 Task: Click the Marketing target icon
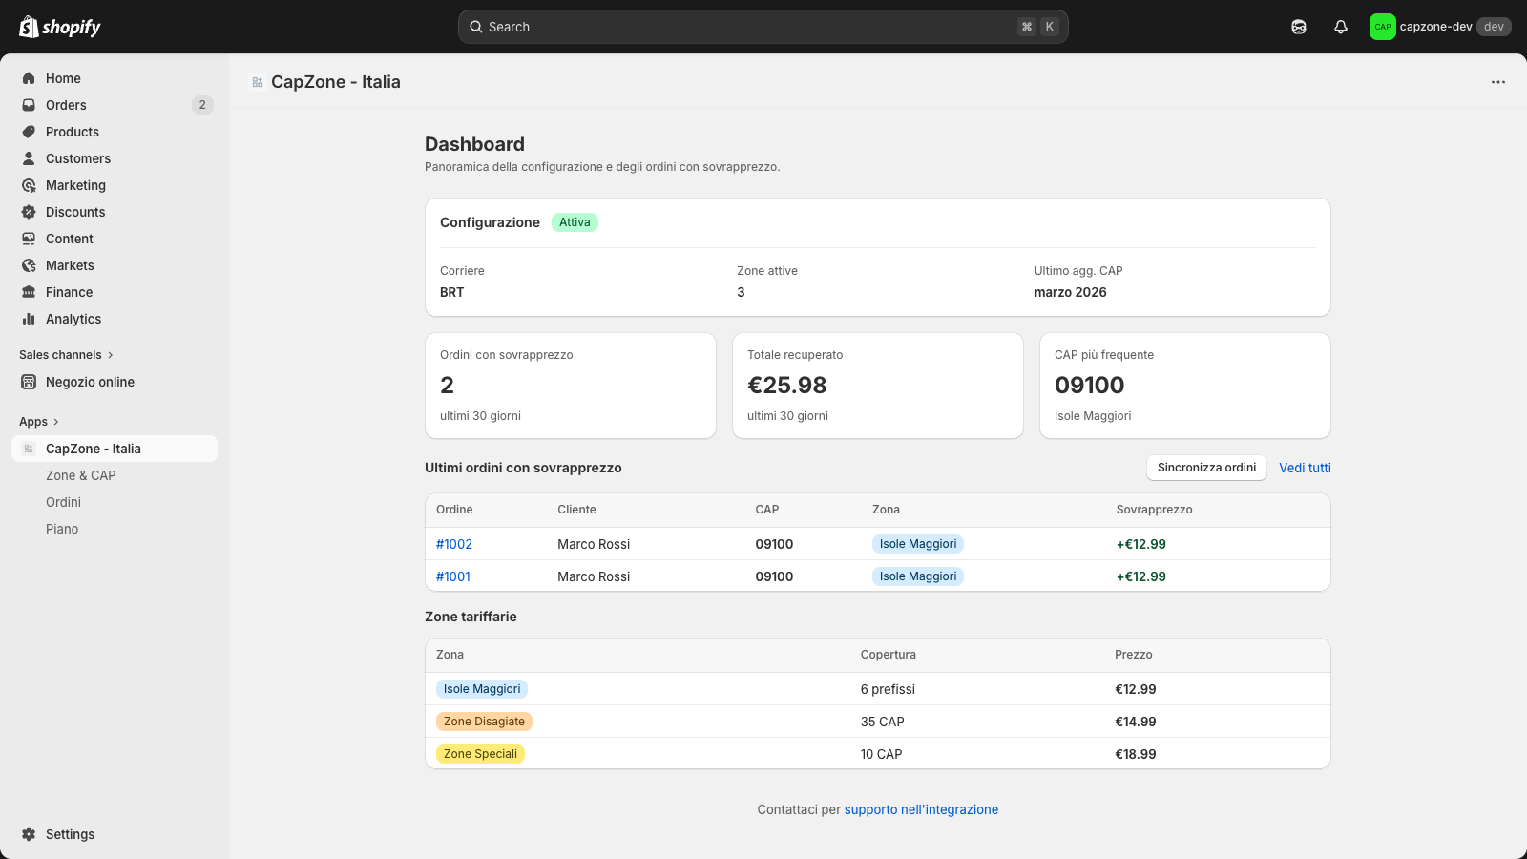point(29,185)
